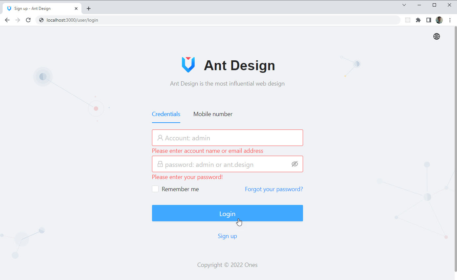The height and width of the screenshot is (280, 457).
Task: Focus the password input field
Action: (227, 164)
